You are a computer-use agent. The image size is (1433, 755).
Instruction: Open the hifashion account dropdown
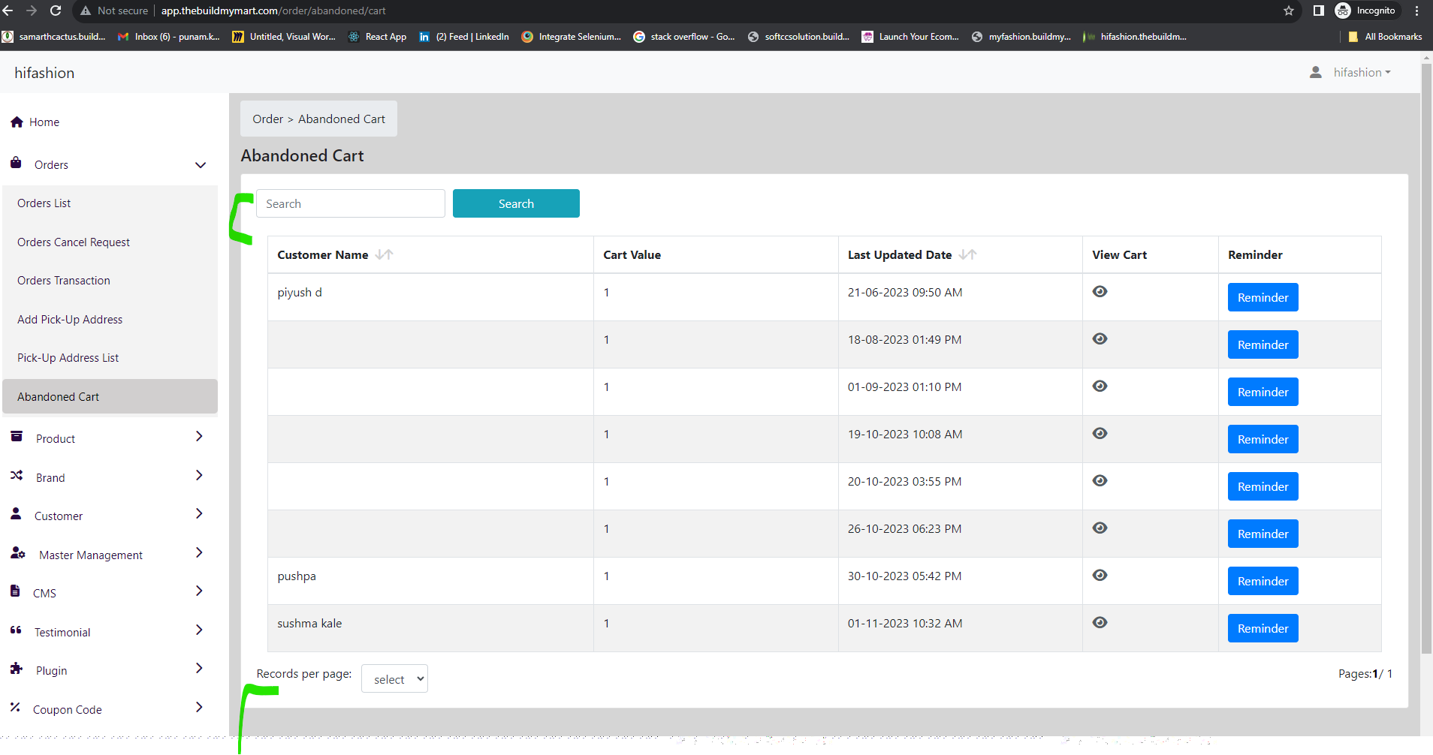pyautogui.click(x=1362, y=73)
